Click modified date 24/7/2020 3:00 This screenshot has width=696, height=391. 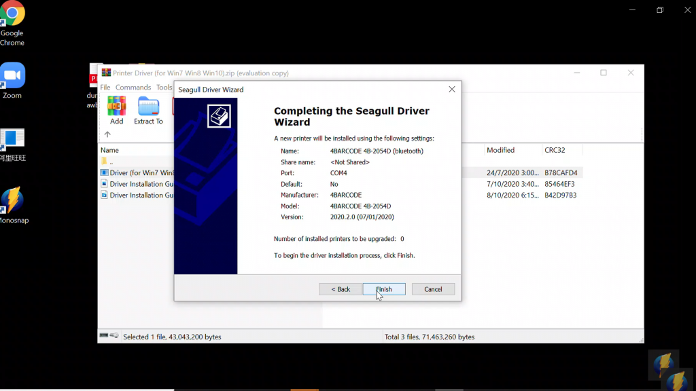pos(512,173)
